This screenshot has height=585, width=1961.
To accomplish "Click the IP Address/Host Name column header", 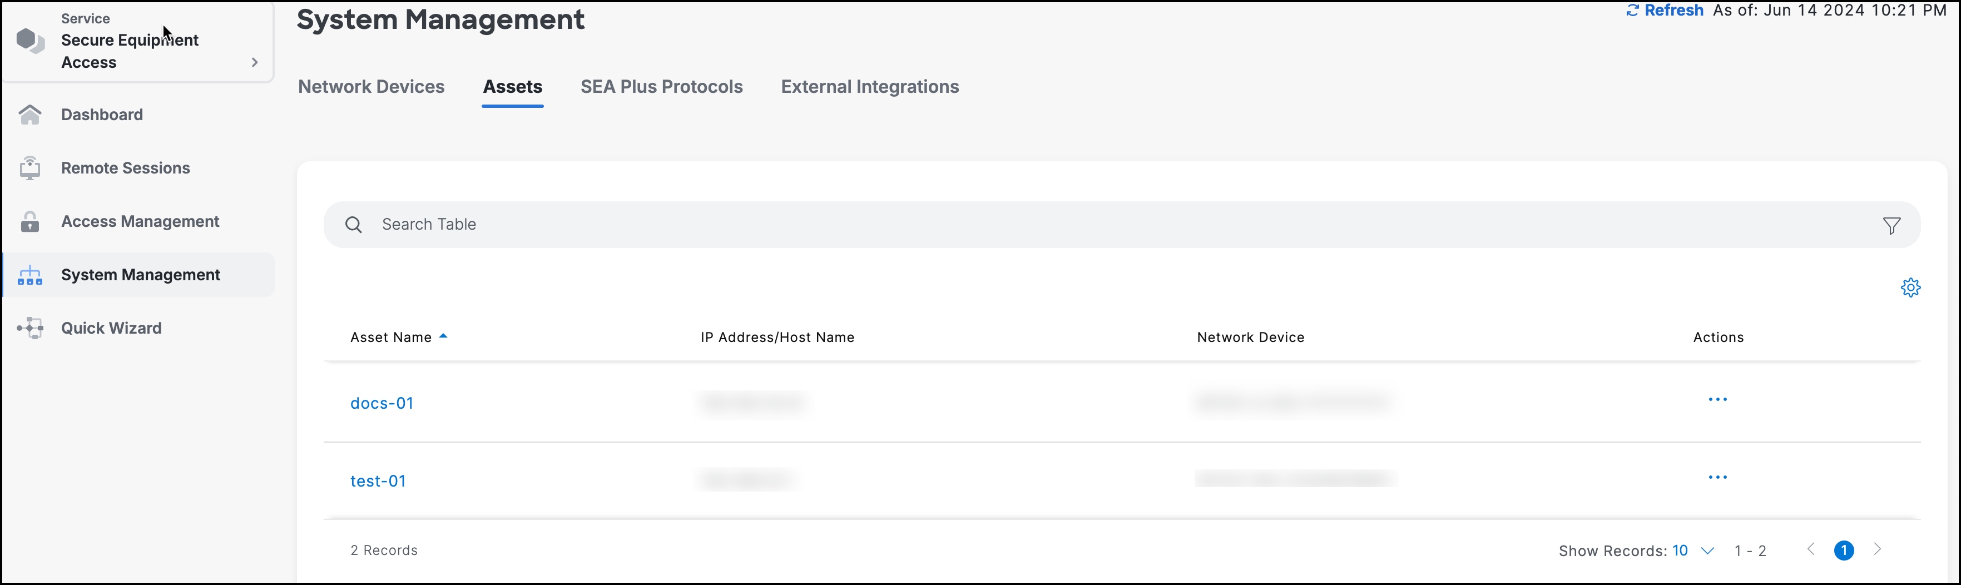I will click(x=778, y=337).
